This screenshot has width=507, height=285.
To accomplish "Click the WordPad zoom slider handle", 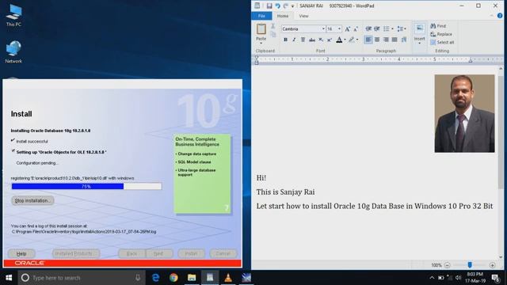I will pyautogui.click(x=470, y=265).
